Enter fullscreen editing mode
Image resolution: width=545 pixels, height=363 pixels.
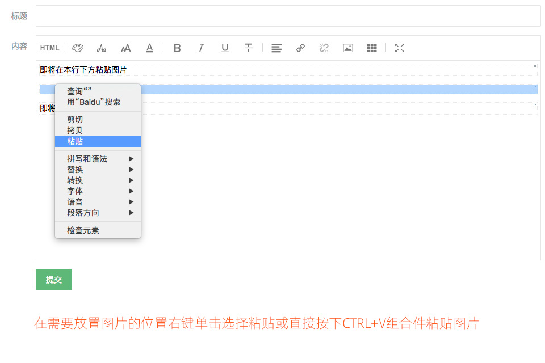click(400, 48)
